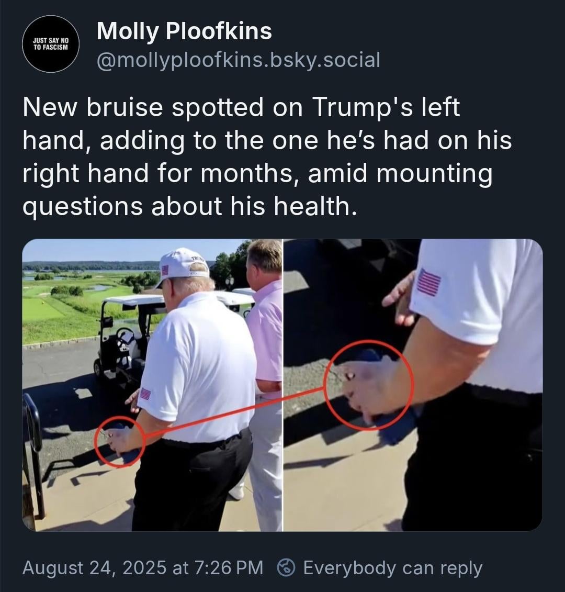Click the red line connecting both circles
Image resolution: width=565 pixels, height=592 pixels.
(x=235, y=411)
